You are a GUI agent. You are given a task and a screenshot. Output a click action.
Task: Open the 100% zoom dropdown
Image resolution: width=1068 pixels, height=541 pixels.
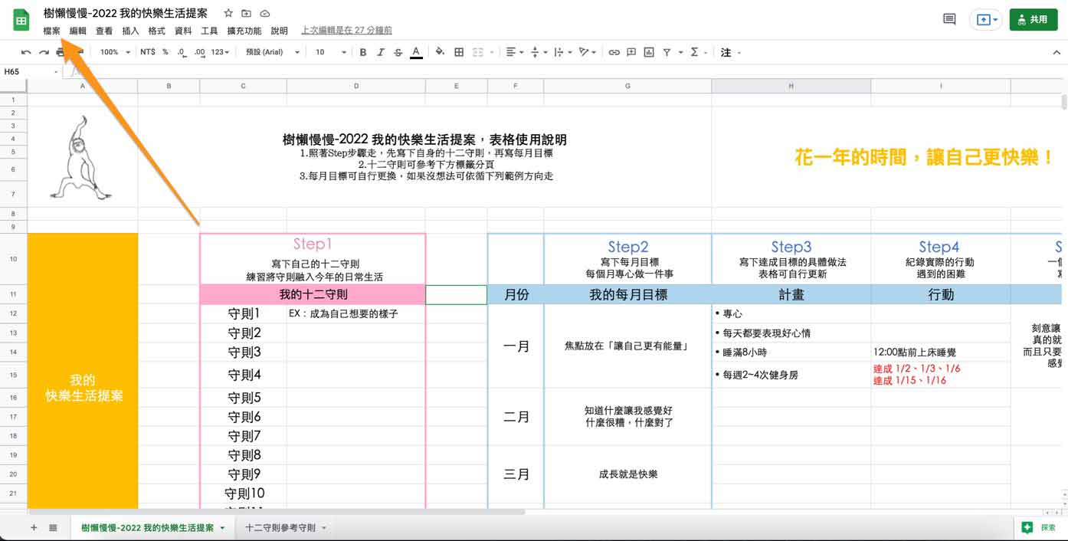tap(113, 52)
